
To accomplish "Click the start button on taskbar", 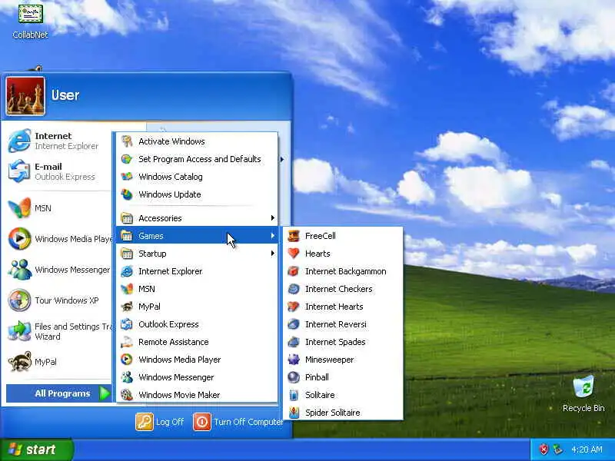I will tap(36, 449).
